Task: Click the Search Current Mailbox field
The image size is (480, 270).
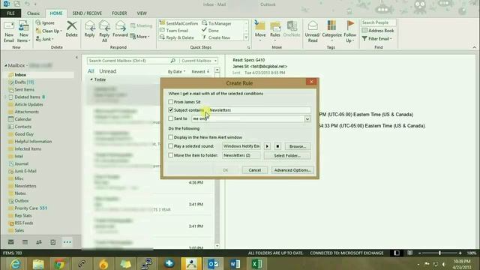Action: pyautogui.click(x=128, y=61)
